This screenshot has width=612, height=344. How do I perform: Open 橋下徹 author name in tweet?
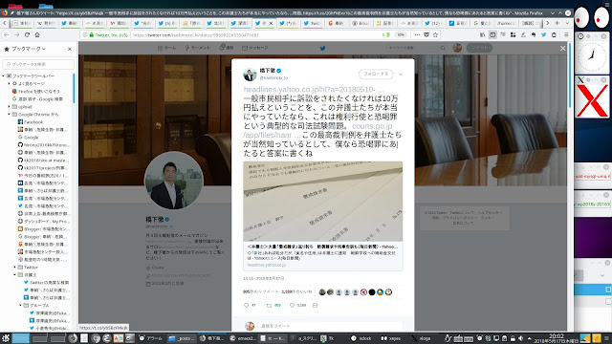click(268, 71)
